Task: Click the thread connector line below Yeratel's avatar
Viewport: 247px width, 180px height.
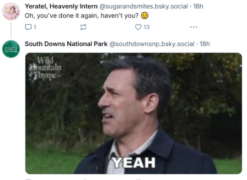Action: tap(11, 30)
